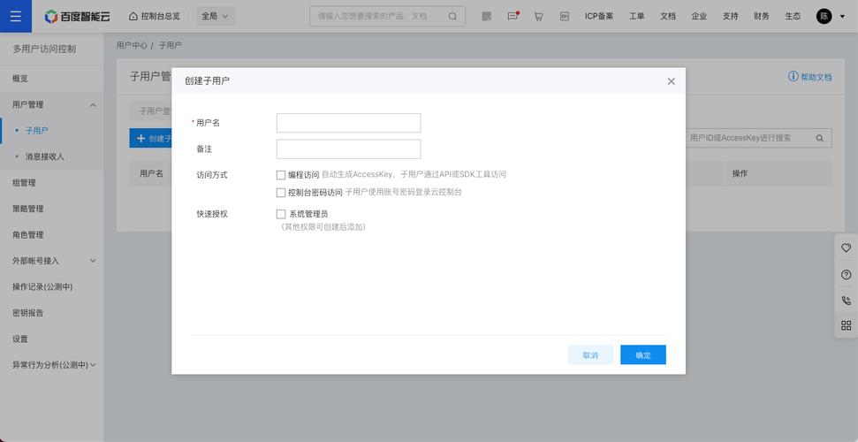The height and width of the screenshot is (442, 858).
Task: Open the hamburger navigation menu
Action: click(x=15, y=16)
